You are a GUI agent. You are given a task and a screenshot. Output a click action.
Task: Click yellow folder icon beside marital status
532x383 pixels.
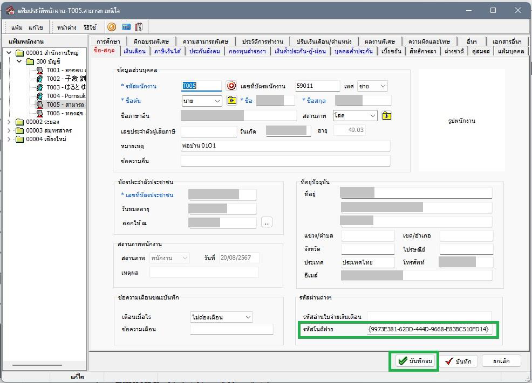point(386,116)
